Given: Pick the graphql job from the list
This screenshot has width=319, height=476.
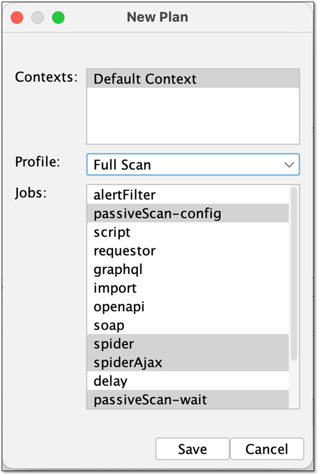Looking at the screenshot, I should coord(188,269).
